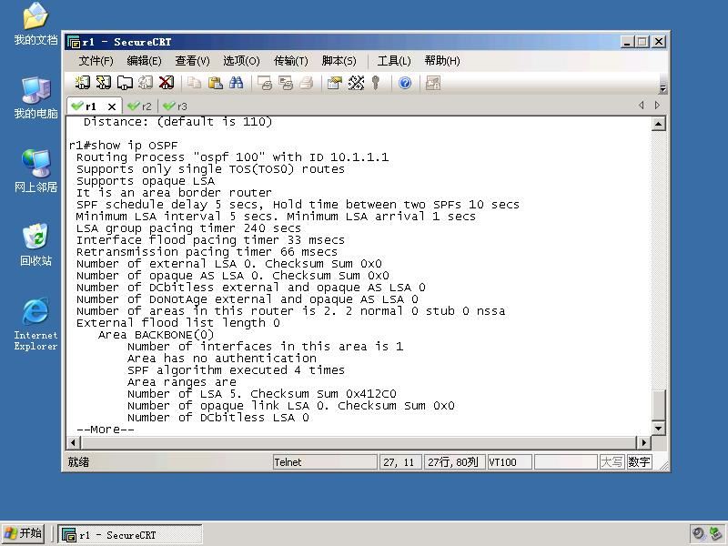
Task: Click the Public Key Assistant key icon
Action: [376, 83]
